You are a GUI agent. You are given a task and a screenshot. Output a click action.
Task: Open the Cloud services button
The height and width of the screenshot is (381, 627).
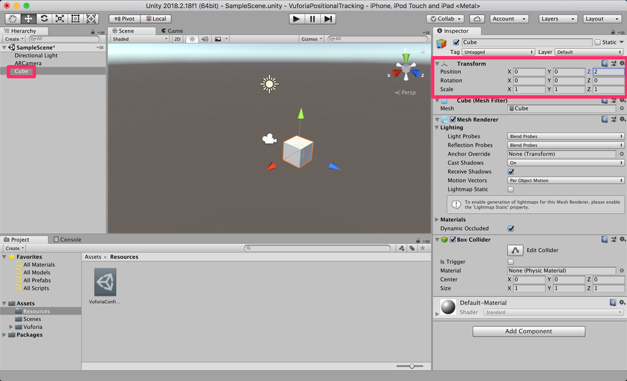(x=476, y=19)
